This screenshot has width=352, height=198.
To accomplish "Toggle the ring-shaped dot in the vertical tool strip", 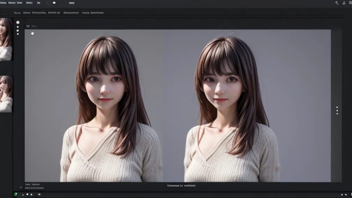I will pyautogui.click(x=18, y=30).
